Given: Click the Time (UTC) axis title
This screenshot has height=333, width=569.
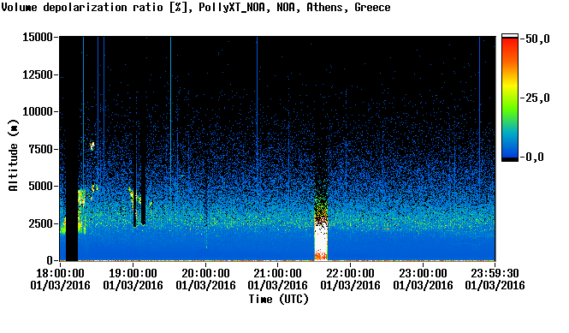Looking at the screenshot, I should click(x=278, y=300).
